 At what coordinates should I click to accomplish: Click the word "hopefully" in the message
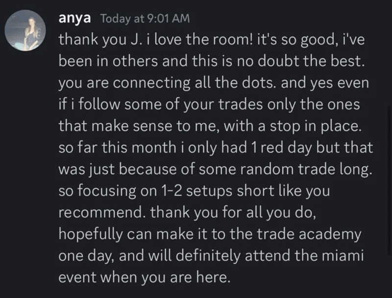tap(90, 234)
